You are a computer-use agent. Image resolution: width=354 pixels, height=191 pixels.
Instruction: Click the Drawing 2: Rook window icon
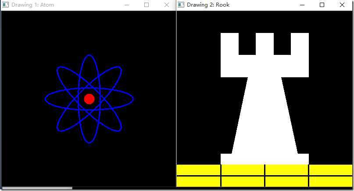pos(181,5)
